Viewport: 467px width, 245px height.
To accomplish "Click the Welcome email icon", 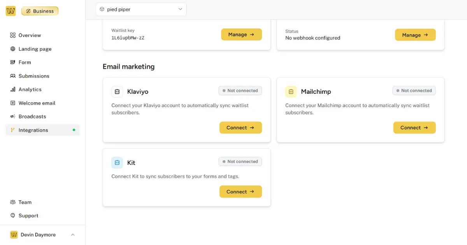I will 12,103.
